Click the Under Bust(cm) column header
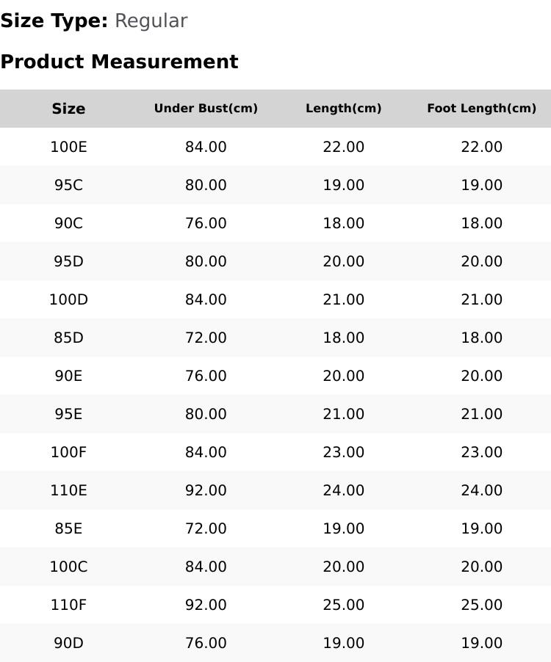 [x=206, y=109]
